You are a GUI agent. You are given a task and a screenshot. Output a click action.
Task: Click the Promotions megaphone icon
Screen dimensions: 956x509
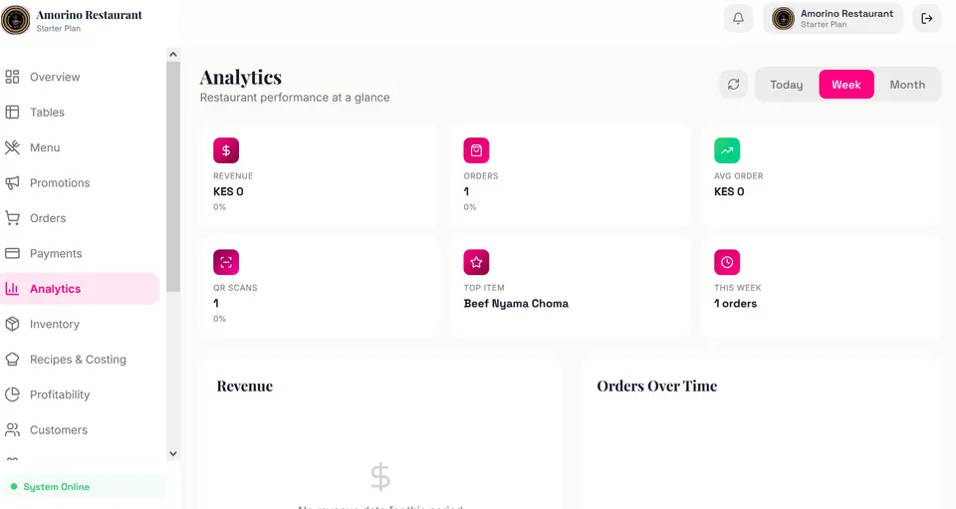pos(12,183)
